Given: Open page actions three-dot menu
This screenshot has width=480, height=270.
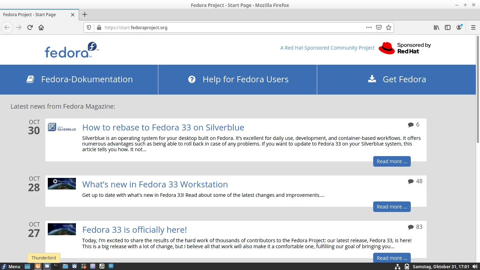Looking at the screenshot, I should point(369,27).
